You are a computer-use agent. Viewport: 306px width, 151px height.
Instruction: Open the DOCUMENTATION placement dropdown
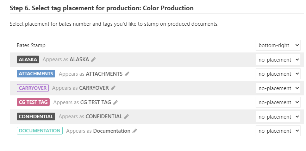[x=278, y=131]
